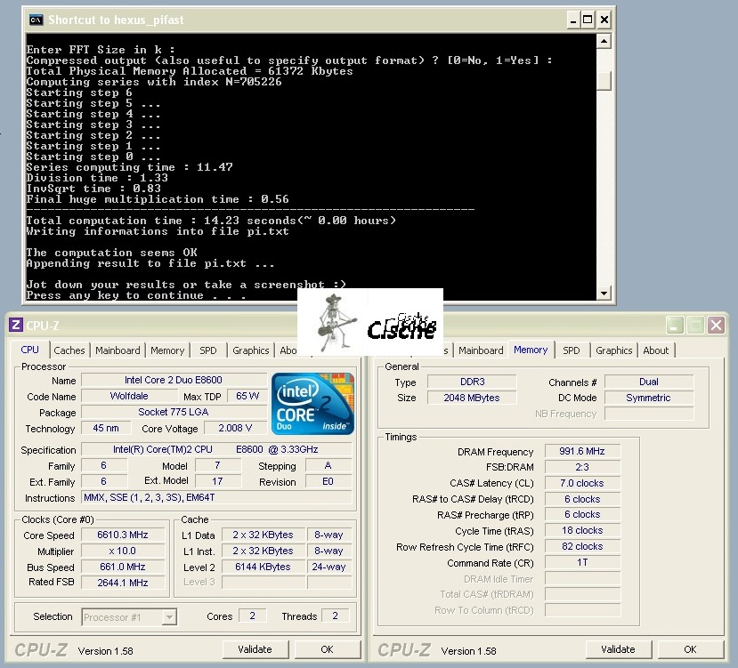Open SPD tab in the CPU-Z memory-timings window

pos(572,350)
